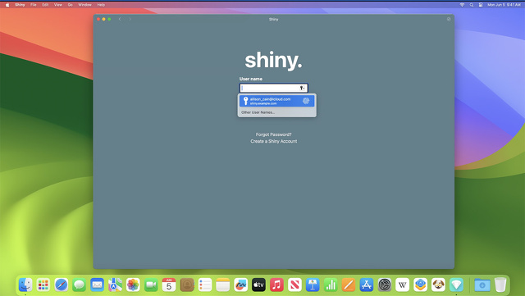The image size is (525, 296).
Task: Select the allison_cain@icloud.com suggestion
Action: pyautogui.click(x=277, y=101)
